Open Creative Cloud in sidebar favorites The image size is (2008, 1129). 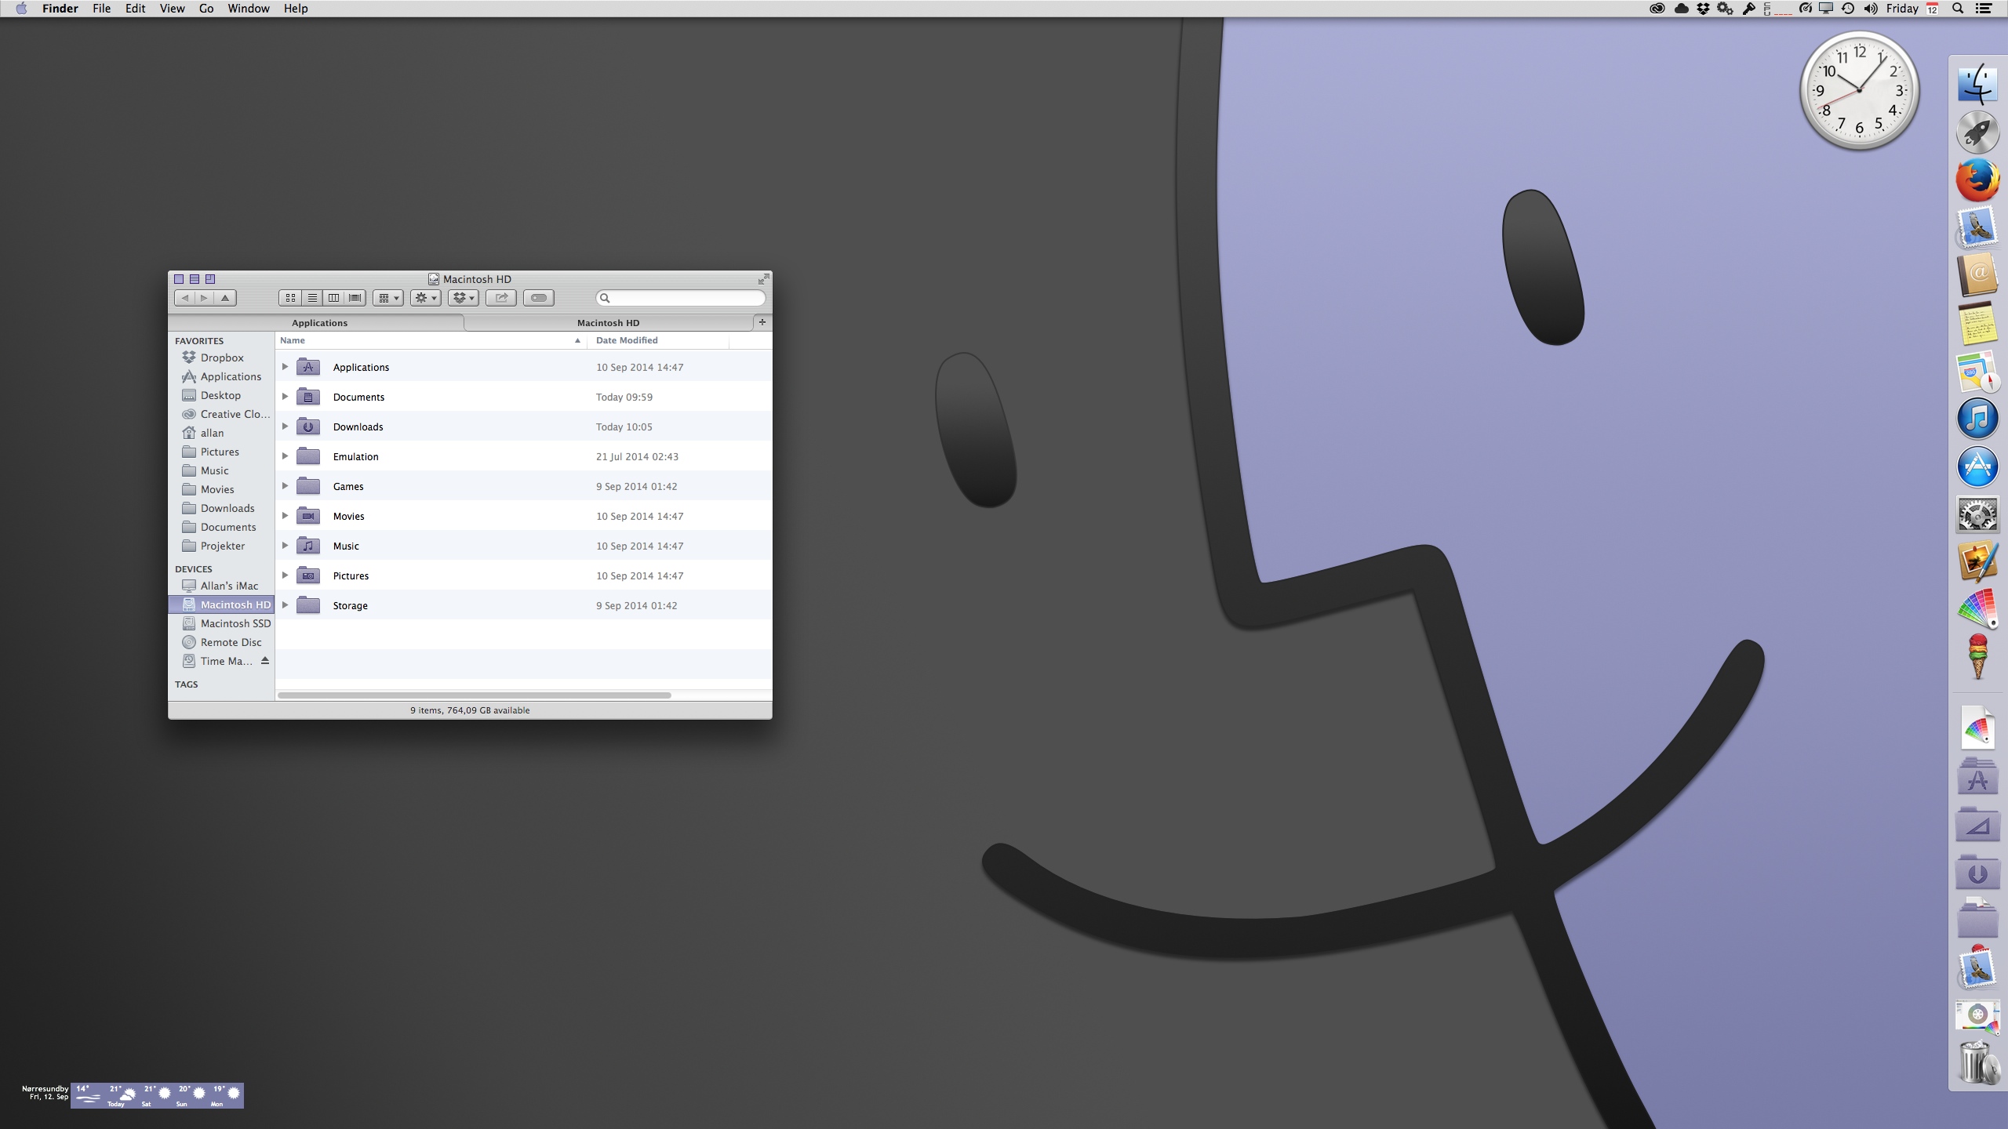coord(222,414)
